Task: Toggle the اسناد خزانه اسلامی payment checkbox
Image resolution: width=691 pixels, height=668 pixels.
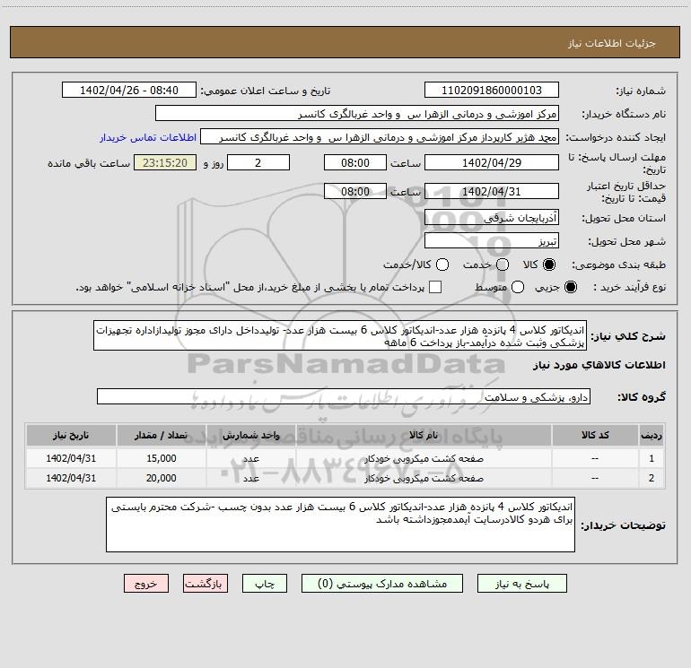Action: coord(435,287)
